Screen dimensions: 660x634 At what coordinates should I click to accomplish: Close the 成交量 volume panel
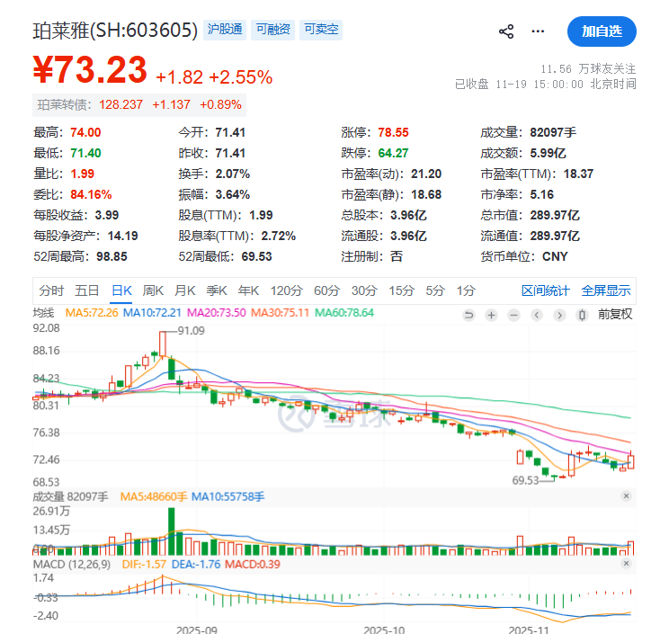point(627,496)
